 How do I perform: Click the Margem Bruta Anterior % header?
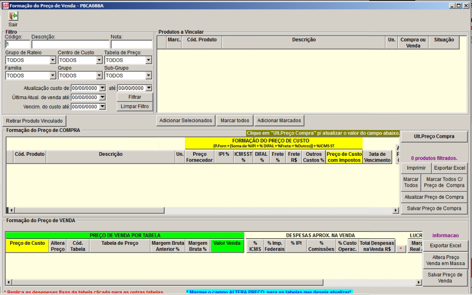tap(168, 246)
